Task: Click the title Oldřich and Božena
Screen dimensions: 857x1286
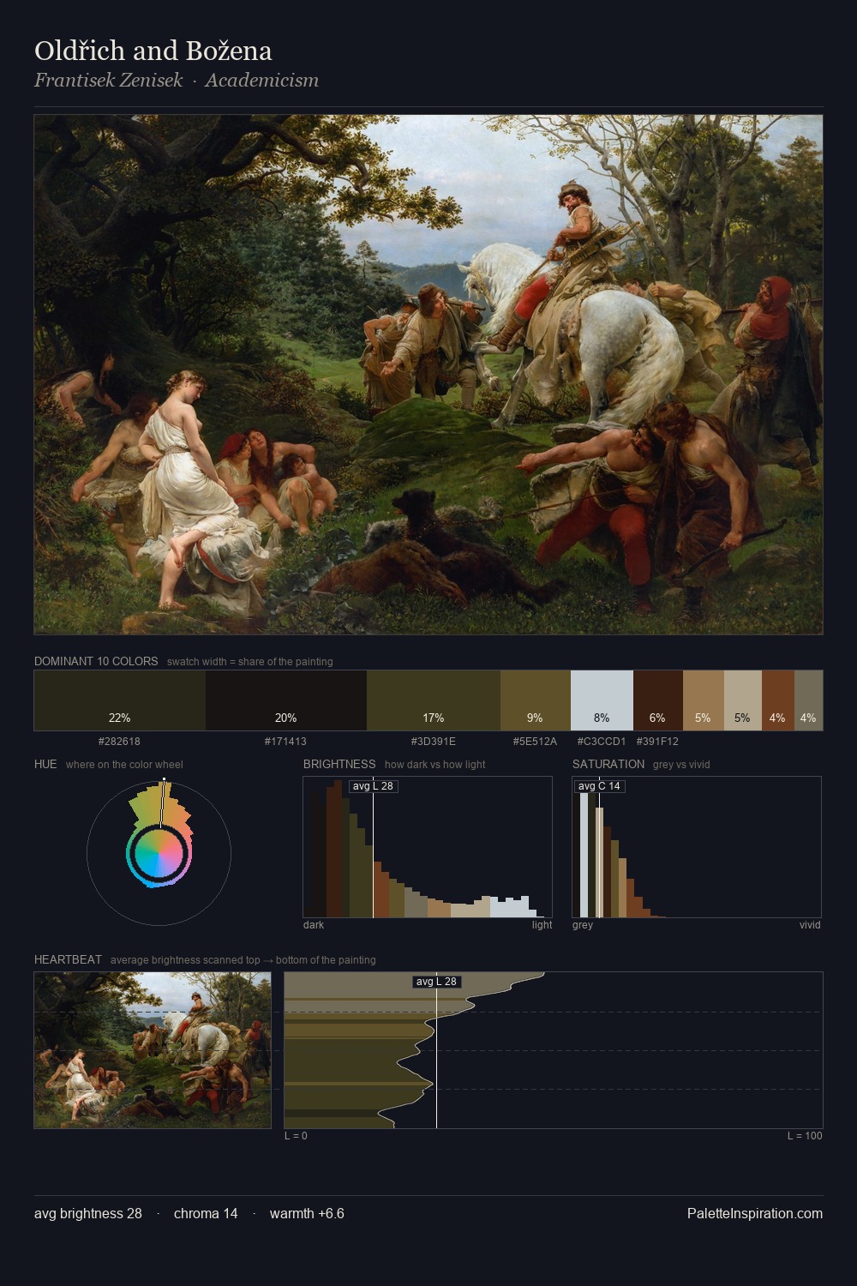Action: click(153, 51)
